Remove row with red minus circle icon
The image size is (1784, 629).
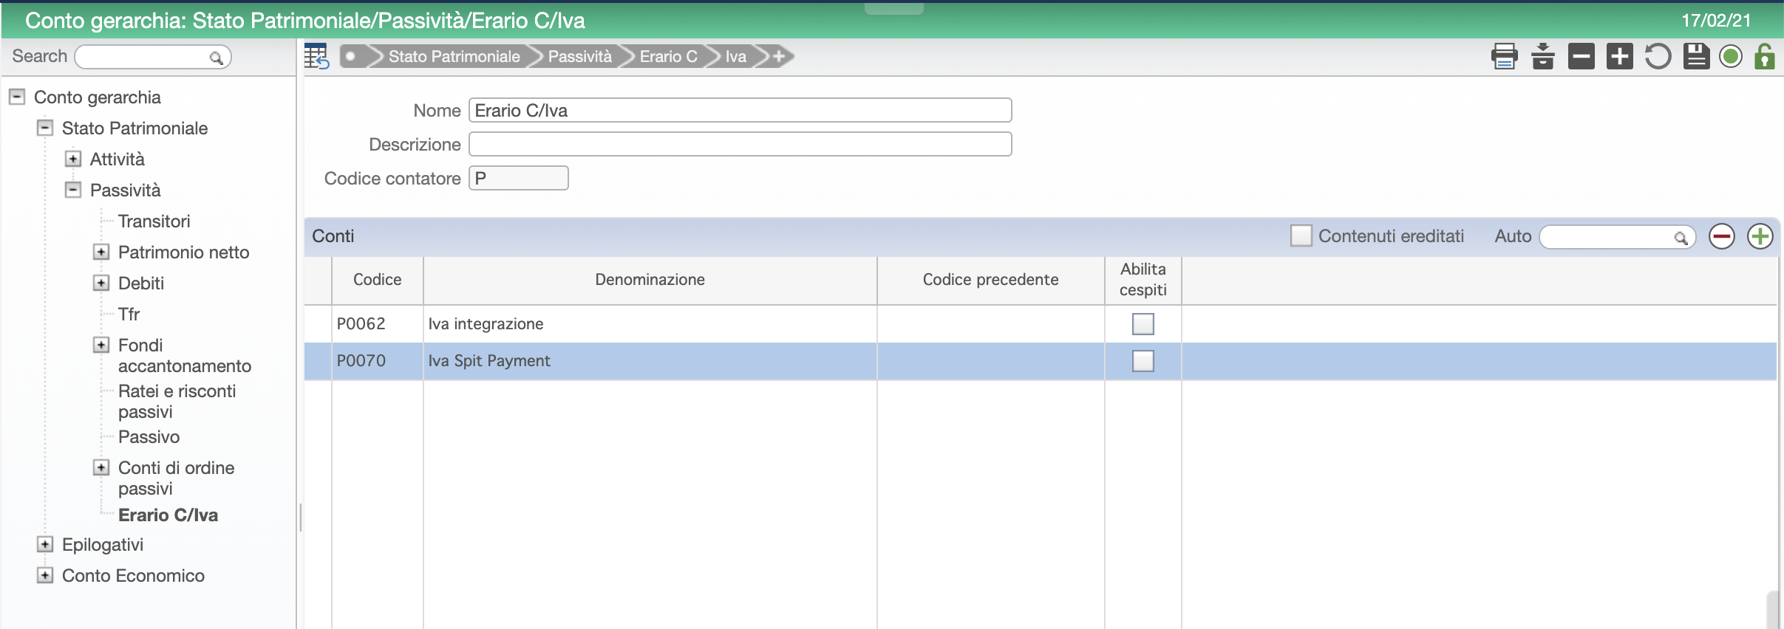tap(1722, 236)
